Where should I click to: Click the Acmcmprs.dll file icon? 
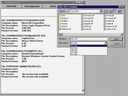[x=82, y=15]
